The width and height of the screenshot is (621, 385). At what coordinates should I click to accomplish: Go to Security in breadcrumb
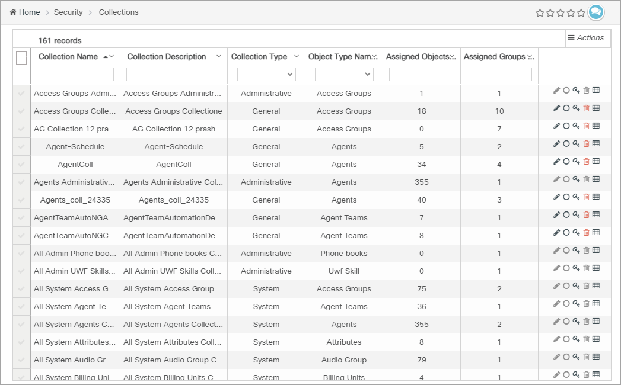pos(68,12)
